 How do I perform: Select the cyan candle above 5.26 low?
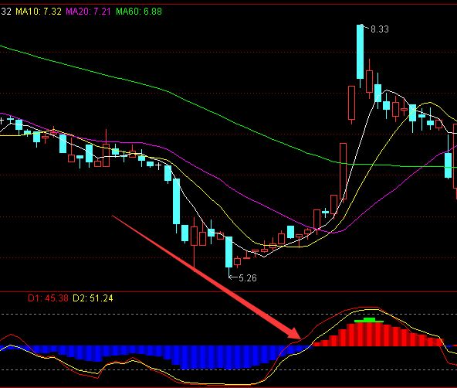click(x=229, y=252)
